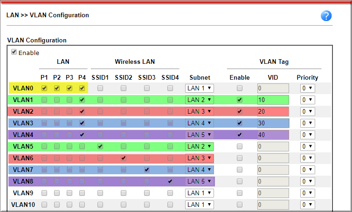Uncheck SSID1 checkbox in VLAN5 row
Image resolution: width=352 pixels, height=212 pixels.
click(x=100, y=146)
